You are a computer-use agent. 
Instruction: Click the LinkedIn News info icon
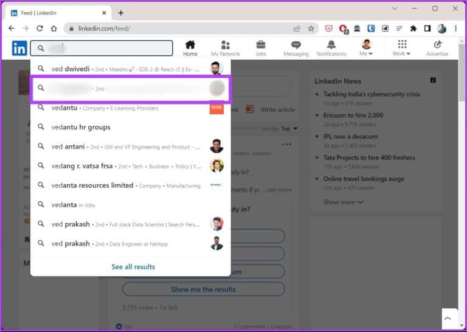tap(433, 80)
